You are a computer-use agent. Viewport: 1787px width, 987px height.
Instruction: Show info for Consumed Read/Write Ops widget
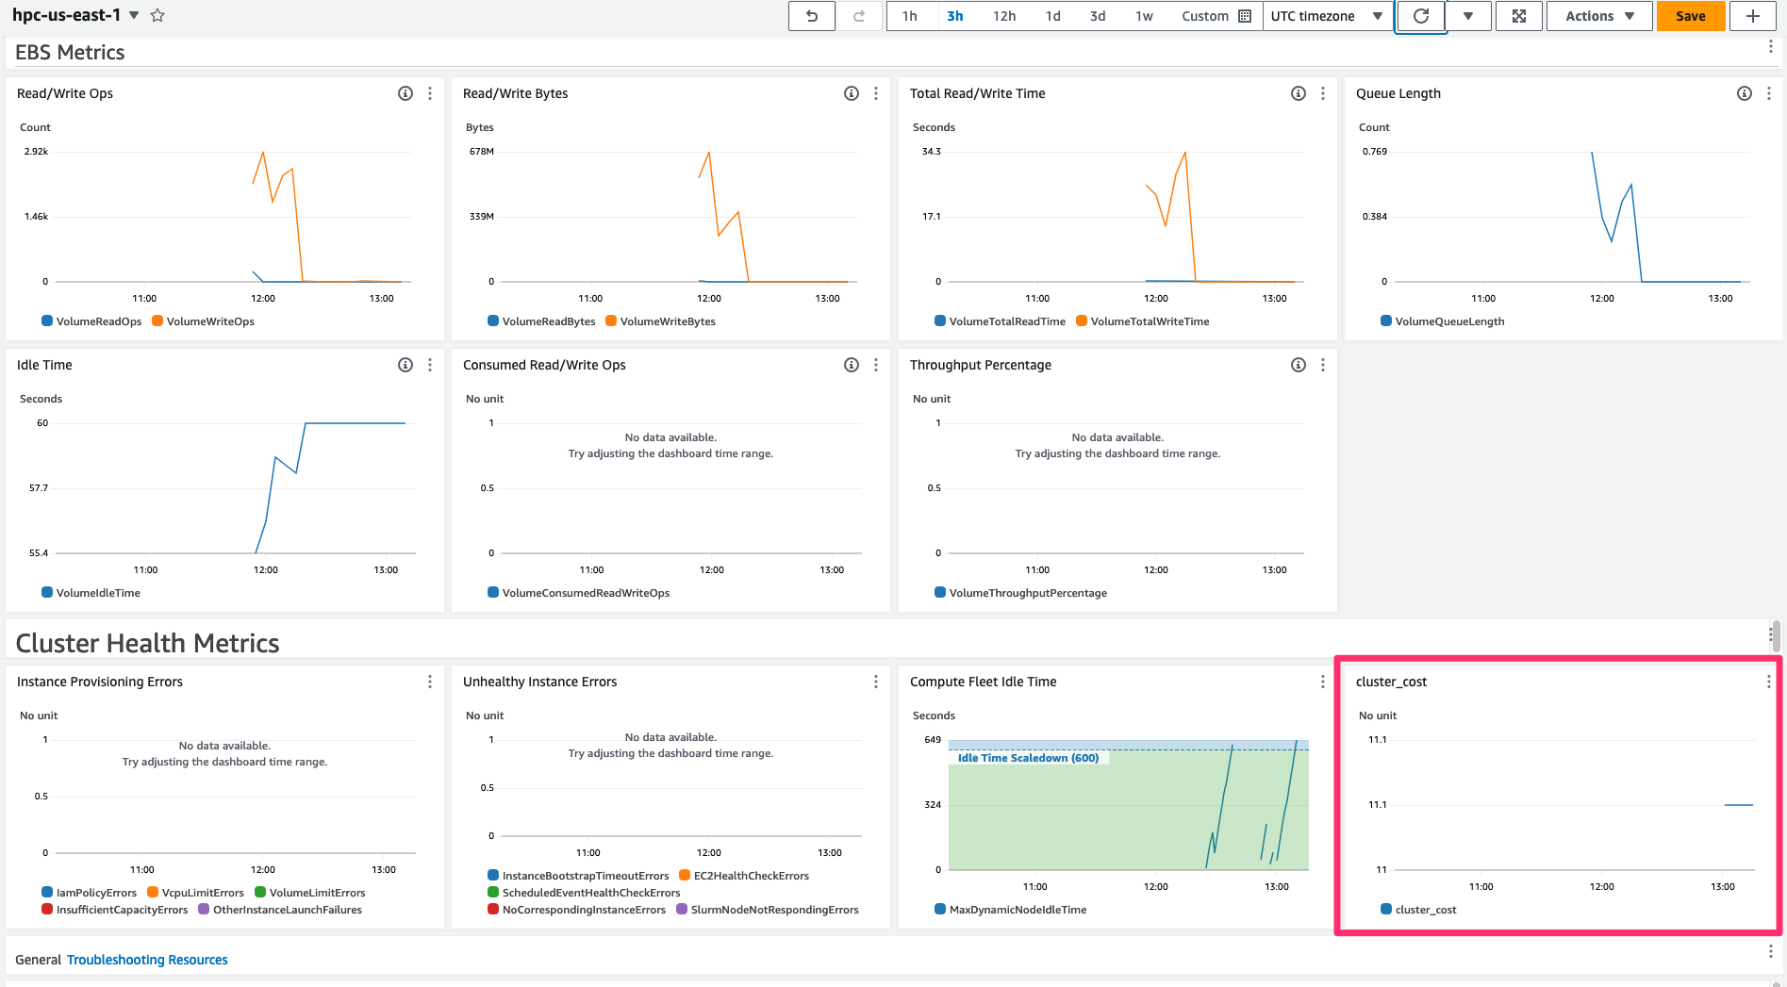(x=852, y=365)
